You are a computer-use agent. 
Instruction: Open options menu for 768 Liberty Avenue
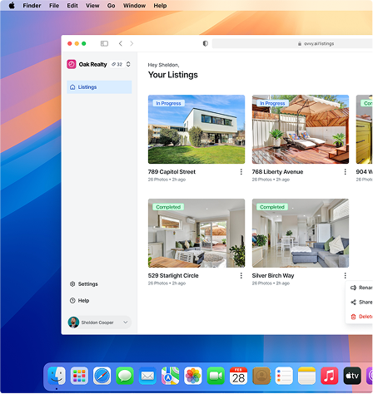[345, 172]
